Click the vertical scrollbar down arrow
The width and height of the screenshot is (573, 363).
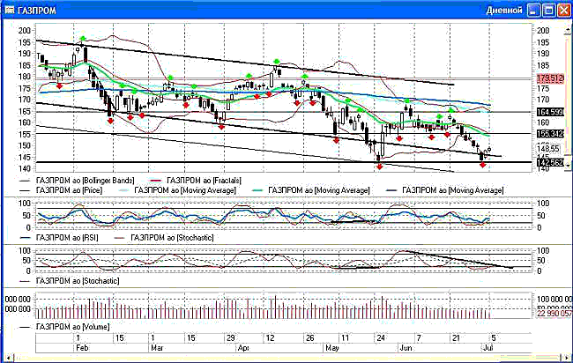click(568, 166)
